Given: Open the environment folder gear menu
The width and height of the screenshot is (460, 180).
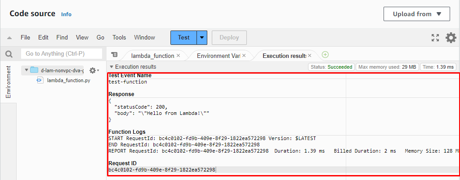Looking at the screenshot, I should [94, 70].
